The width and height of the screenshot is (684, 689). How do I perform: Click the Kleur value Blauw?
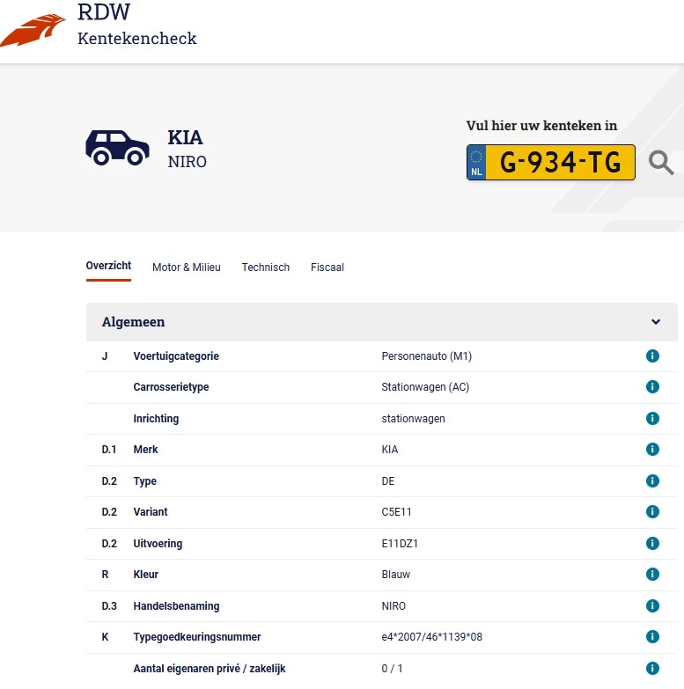click(x=395, y=575)
